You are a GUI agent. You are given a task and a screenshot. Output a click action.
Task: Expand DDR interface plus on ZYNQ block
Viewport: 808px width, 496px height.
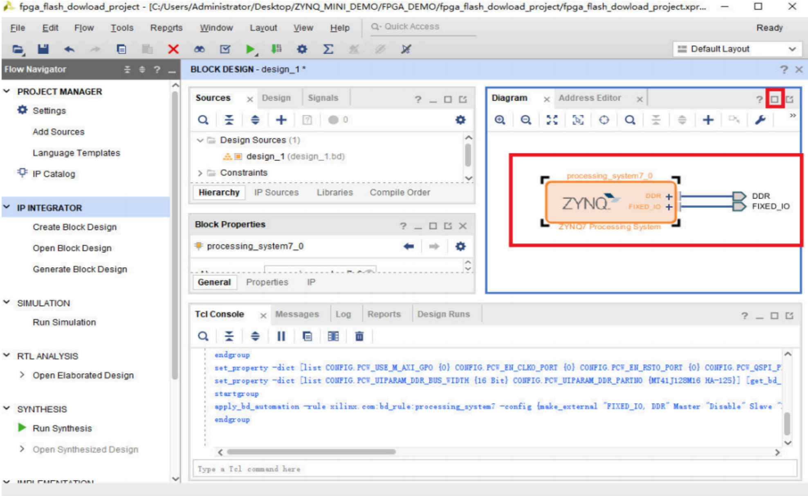[x=669, y=196]
